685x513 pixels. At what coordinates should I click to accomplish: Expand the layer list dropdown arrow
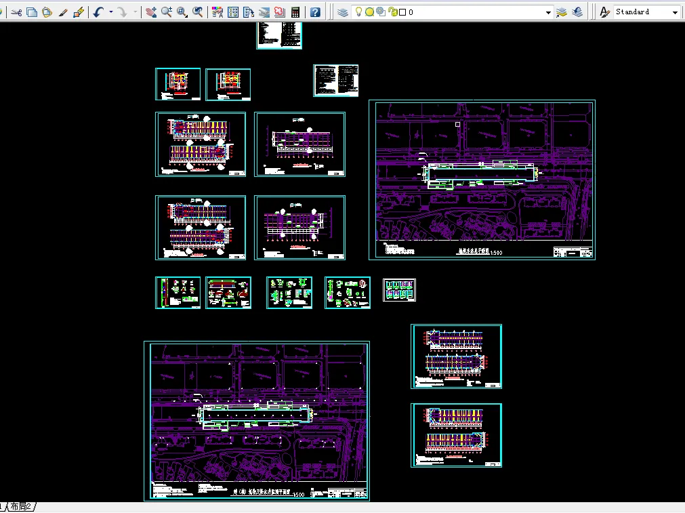pyautogui.click(x=548, y=13)
